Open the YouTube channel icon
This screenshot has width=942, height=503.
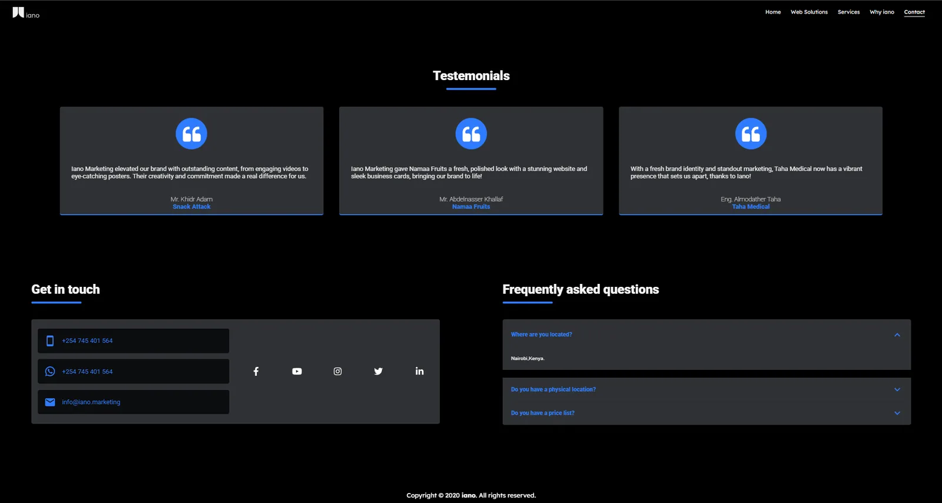click(297, 371)
